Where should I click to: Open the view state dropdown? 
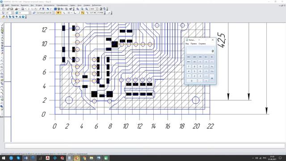click(x=29, y=13)
